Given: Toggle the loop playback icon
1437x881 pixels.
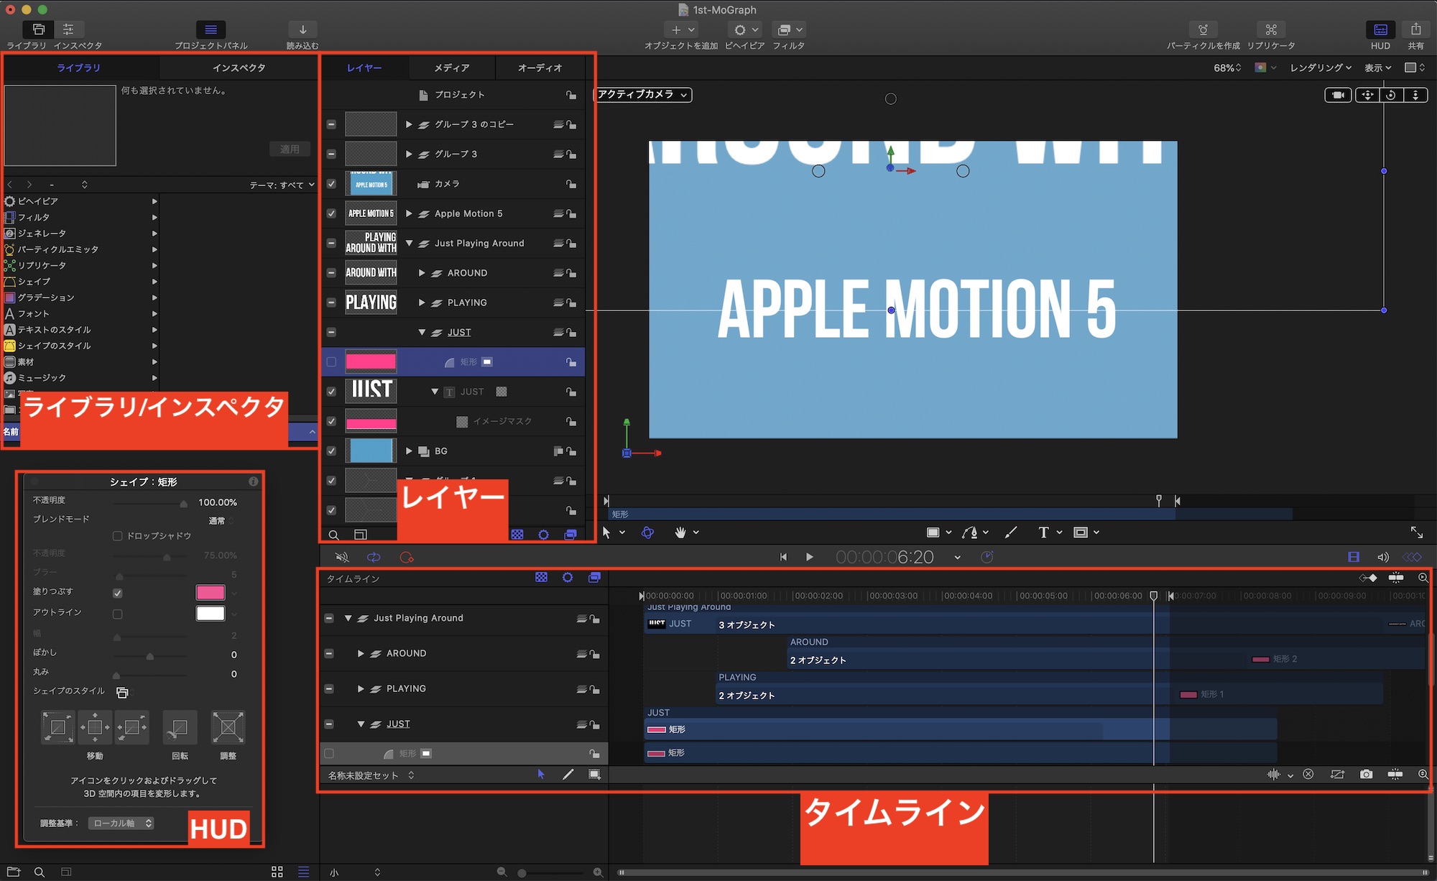Looking at the screenshot, I should (x=374, y=557).
